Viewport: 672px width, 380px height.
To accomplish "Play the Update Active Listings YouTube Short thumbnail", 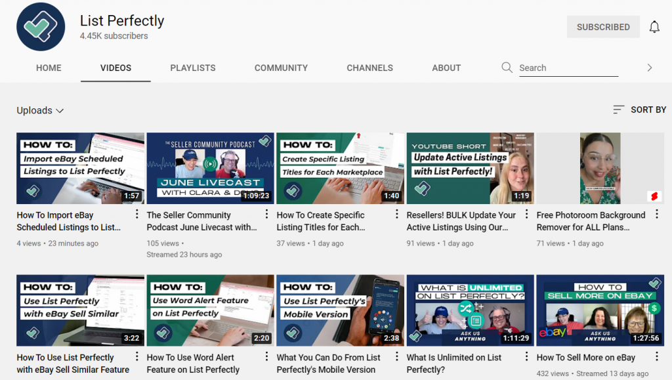I will (x=470, y=168).
